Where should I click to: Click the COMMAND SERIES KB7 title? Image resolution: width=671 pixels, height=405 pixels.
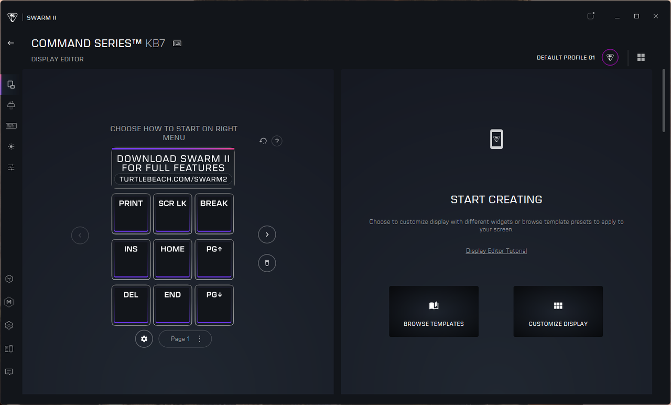pyautogui.click(x=99, y=44)
